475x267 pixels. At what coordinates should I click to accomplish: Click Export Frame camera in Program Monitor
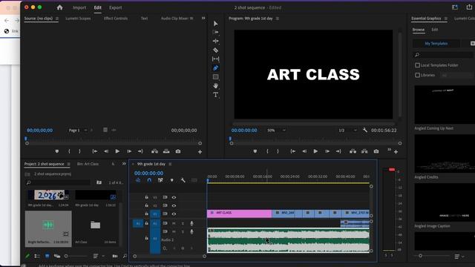(376, 151)
